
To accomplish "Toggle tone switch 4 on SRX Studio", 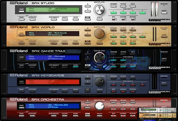I will [x=142, y=13].
